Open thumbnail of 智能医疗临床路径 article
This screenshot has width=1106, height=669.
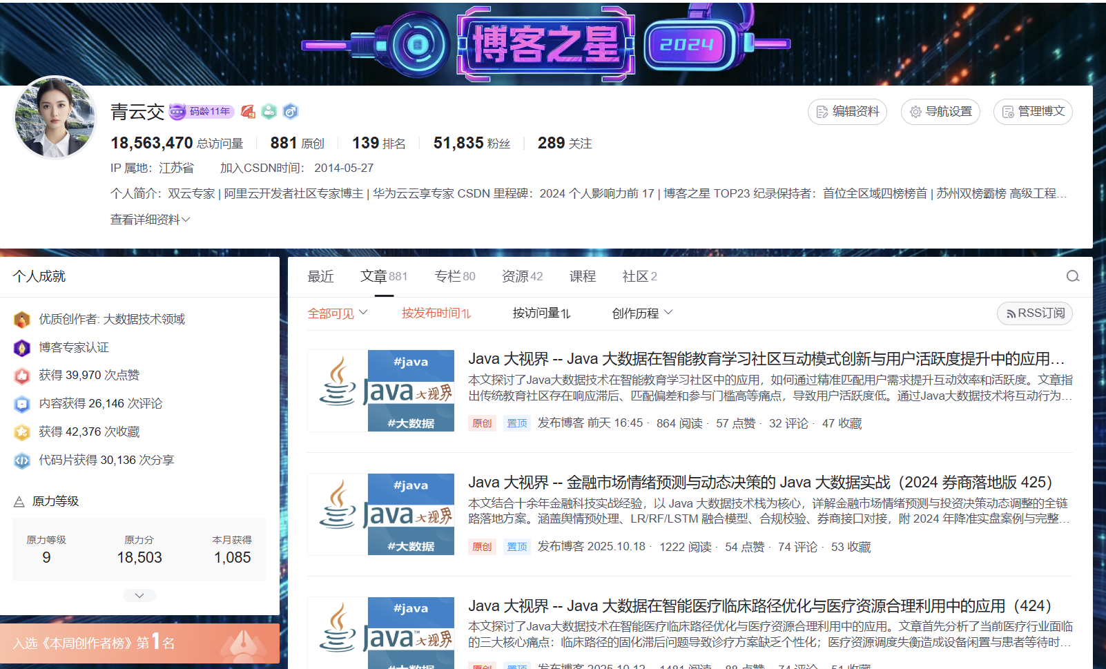[x=381, y=633]
